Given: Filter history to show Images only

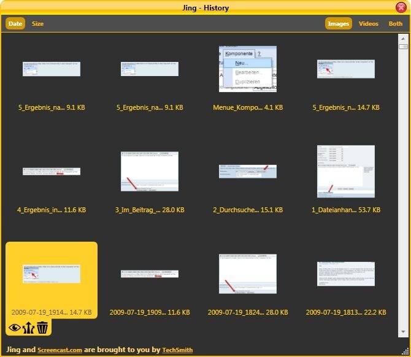Looking at the screenshot, I should click(x=338, y=24).
